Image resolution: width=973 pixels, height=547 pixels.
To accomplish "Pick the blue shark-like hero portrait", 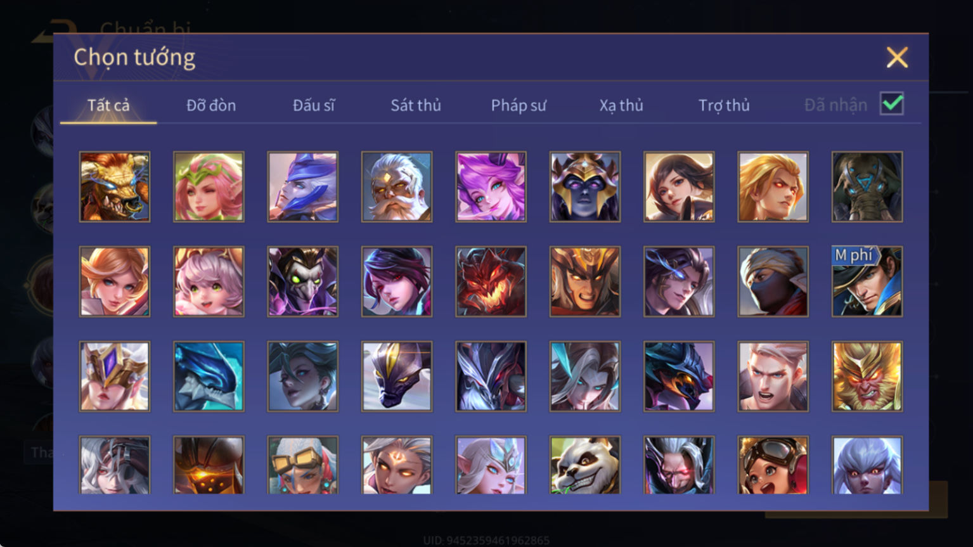I will click(209, 376).
